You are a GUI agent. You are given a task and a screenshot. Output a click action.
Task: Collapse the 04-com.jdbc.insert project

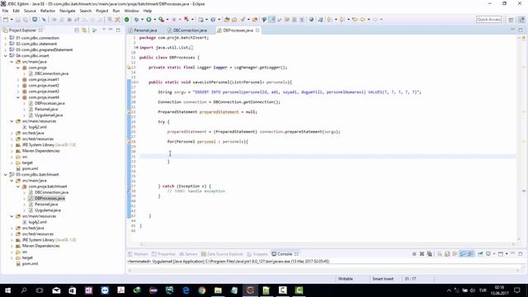click(6, 56)
